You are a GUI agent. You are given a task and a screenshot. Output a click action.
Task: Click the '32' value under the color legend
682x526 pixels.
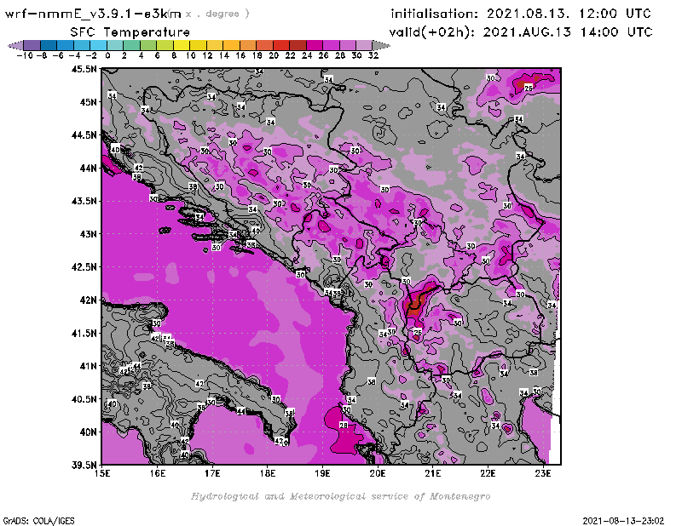[373, 55]
